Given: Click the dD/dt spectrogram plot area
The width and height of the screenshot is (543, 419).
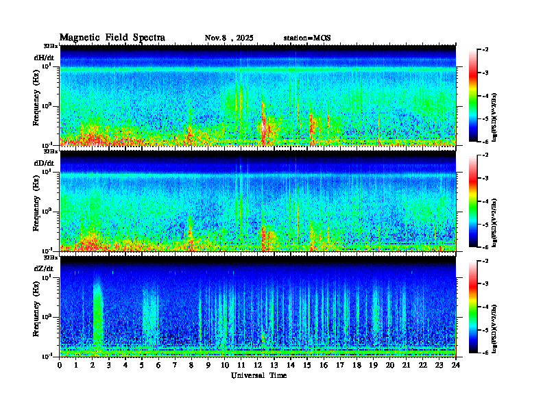Looking at the screenshot, I should (x=258, y=201).
